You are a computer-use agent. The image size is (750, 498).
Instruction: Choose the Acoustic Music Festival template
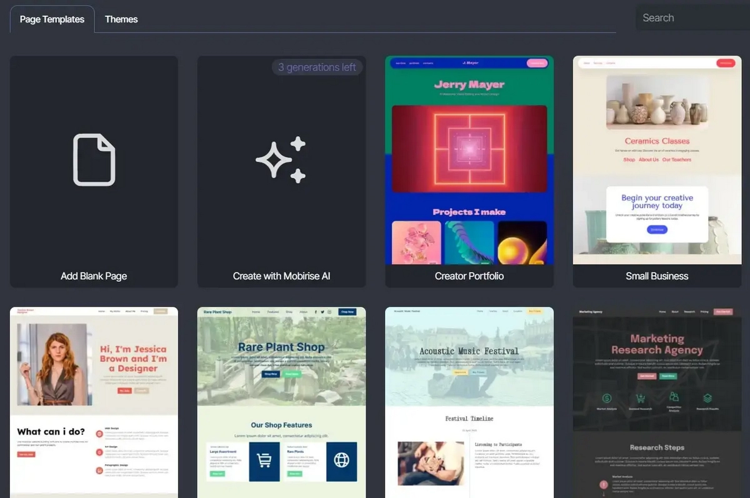click(x=469, y=351)
